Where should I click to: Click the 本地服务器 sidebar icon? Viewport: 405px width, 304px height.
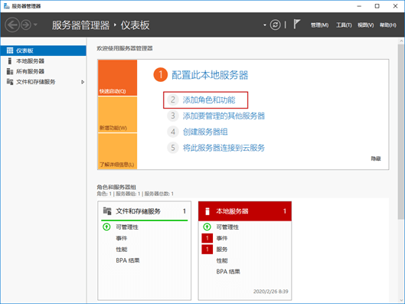[x=10, y=61]
